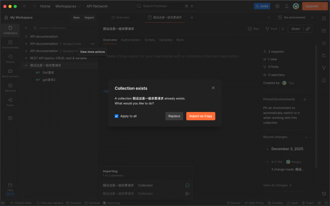
Task: Open Mock servers in sidebar
Action: 10,73
